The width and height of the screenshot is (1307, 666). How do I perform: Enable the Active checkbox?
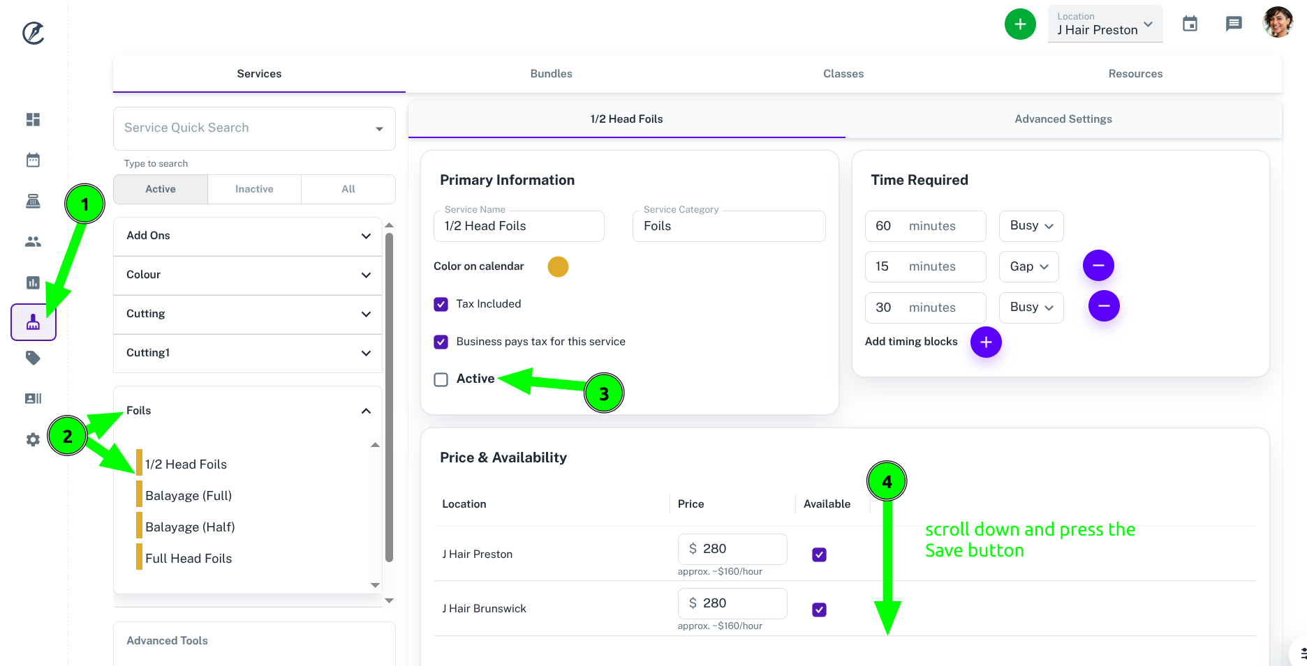441,379
